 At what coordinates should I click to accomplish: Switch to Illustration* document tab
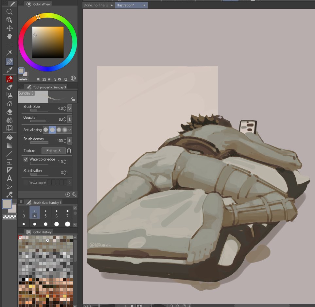131,5
